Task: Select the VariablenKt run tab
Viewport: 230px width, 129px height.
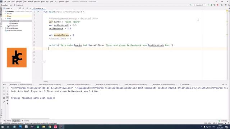Action: tap(185, 85)
